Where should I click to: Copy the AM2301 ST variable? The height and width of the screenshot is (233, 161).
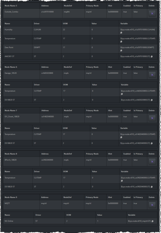tap(152, 57)
